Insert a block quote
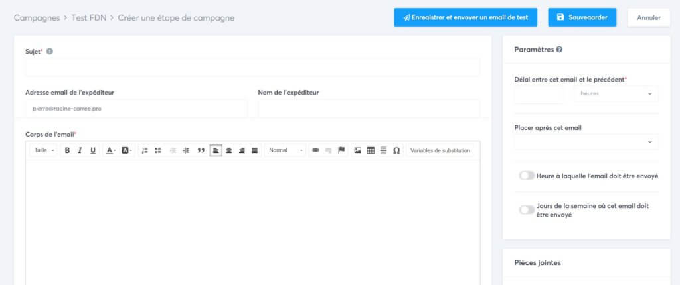 click(x=201, y=150)
